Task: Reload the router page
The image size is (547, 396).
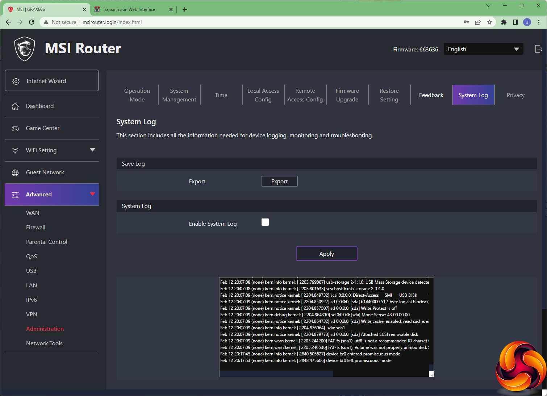Action: [32, 22]
